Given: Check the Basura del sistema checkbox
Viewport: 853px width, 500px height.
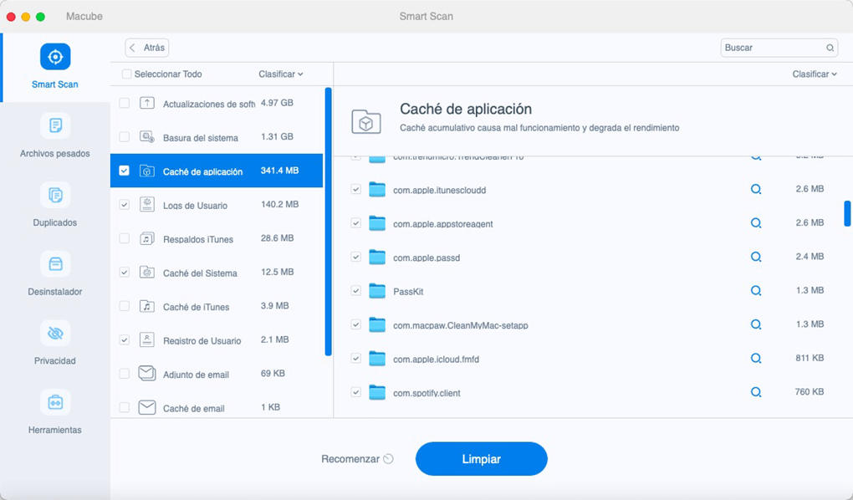Looking at the screenshot, I should (x=125, y=136).
